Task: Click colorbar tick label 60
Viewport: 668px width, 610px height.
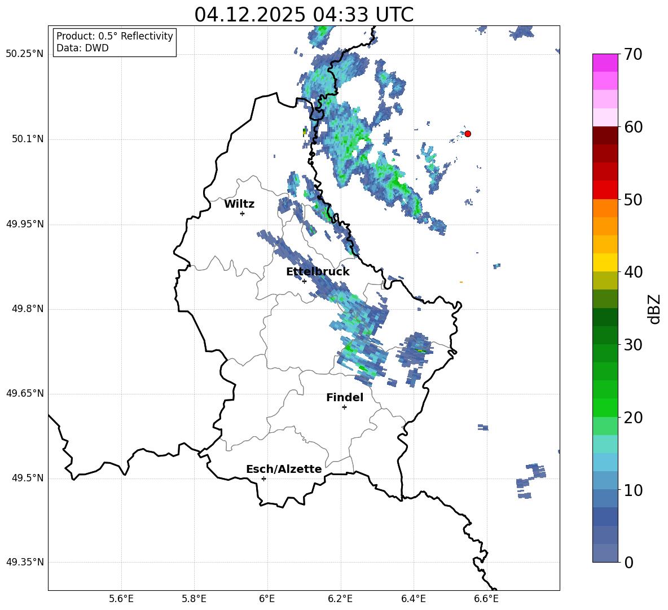Action: pyautogui.click(x=633, y=127)
